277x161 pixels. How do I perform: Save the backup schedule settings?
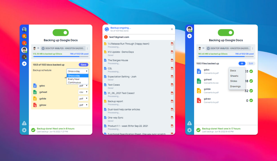coord(84,65)
